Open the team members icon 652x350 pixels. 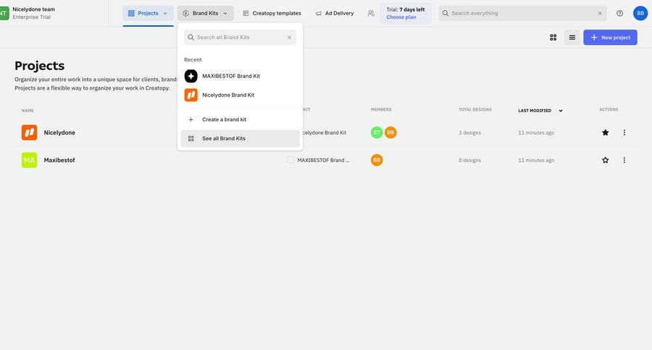pyautogui.click(x=371, y=13)
